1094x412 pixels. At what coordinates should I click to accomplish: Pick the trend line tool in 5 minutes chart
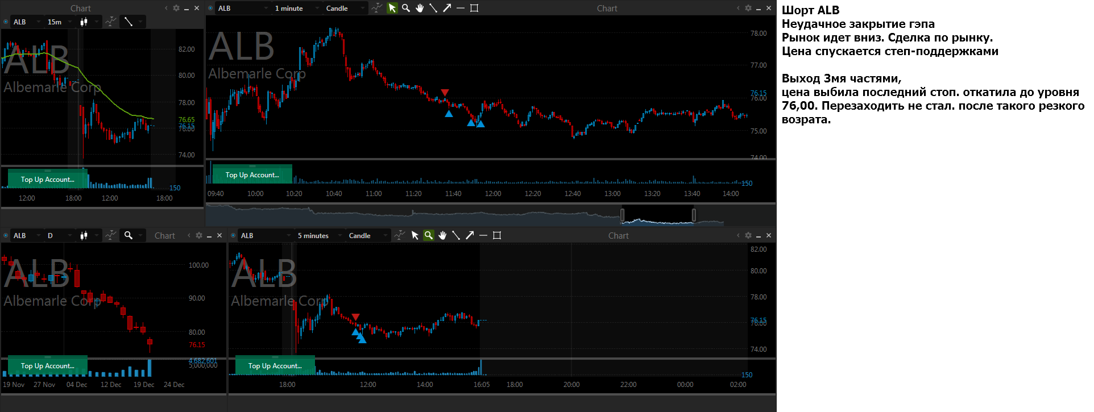(x=456, y=235)
